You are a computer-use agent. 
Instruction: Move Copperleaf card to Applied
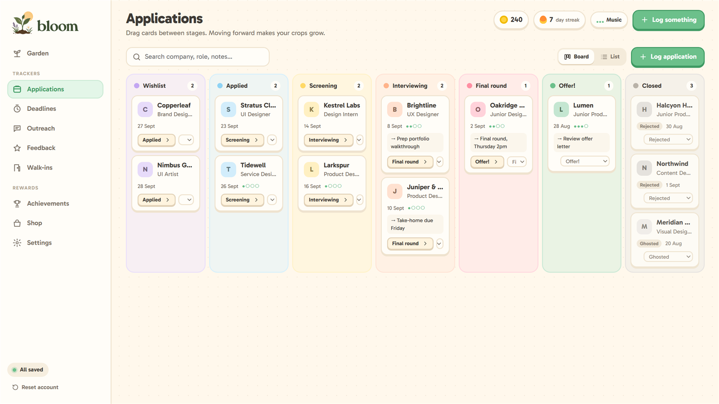tap(156, 140)
